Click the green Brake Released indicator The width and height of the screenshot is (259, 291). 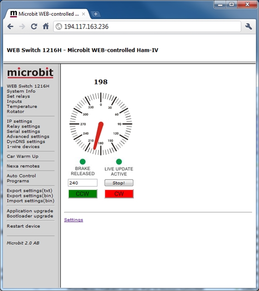pos(83,162)
